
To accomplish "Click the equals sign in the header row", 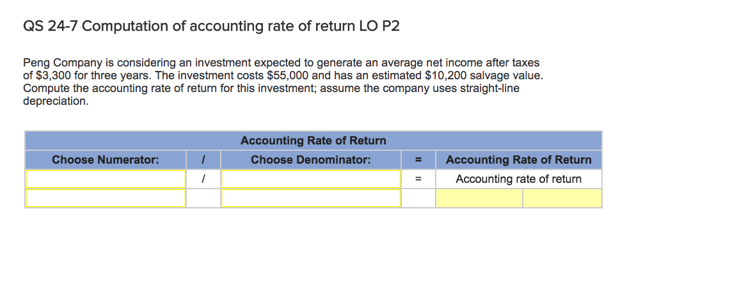I will (418, 160).
